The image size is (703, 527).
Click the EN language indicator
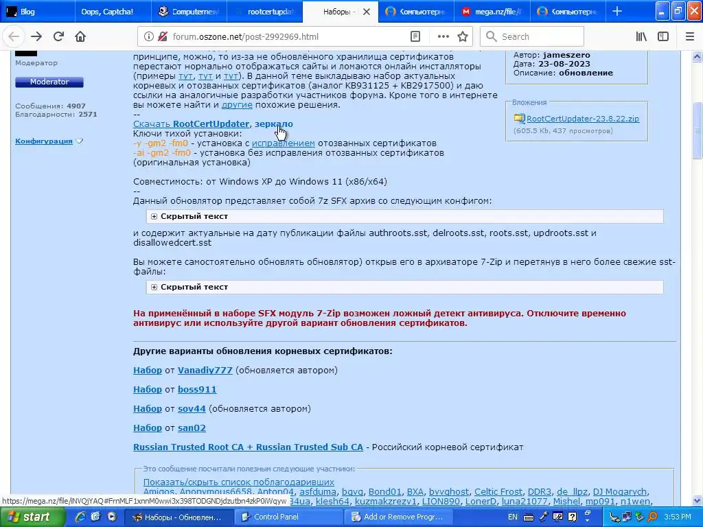point(512,517)
